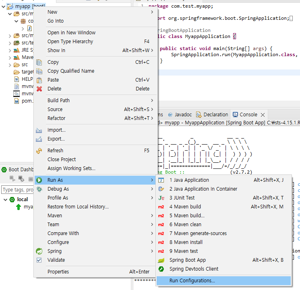300x290 pixels.
Task: Toggle the Validate checkbox
Action: point(39,260)
